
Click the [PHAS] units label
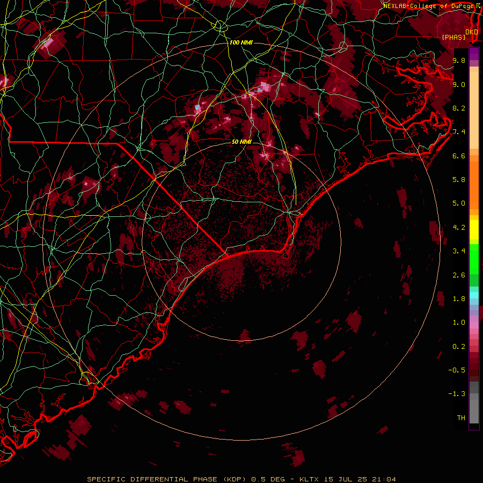[x=453, y=38]
